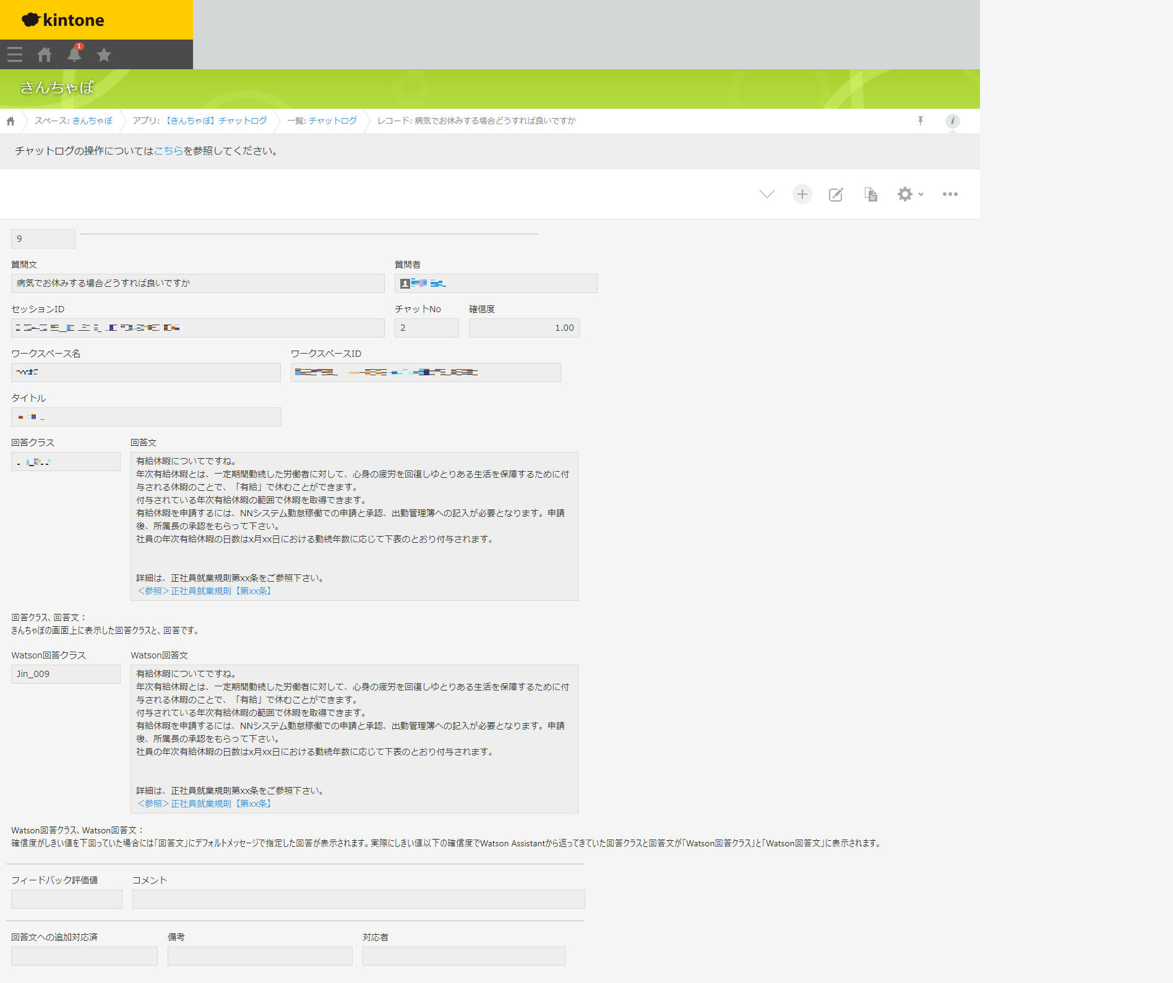Open the notifications bell
Screen dimensions: 1173x983
pos(74,54)
